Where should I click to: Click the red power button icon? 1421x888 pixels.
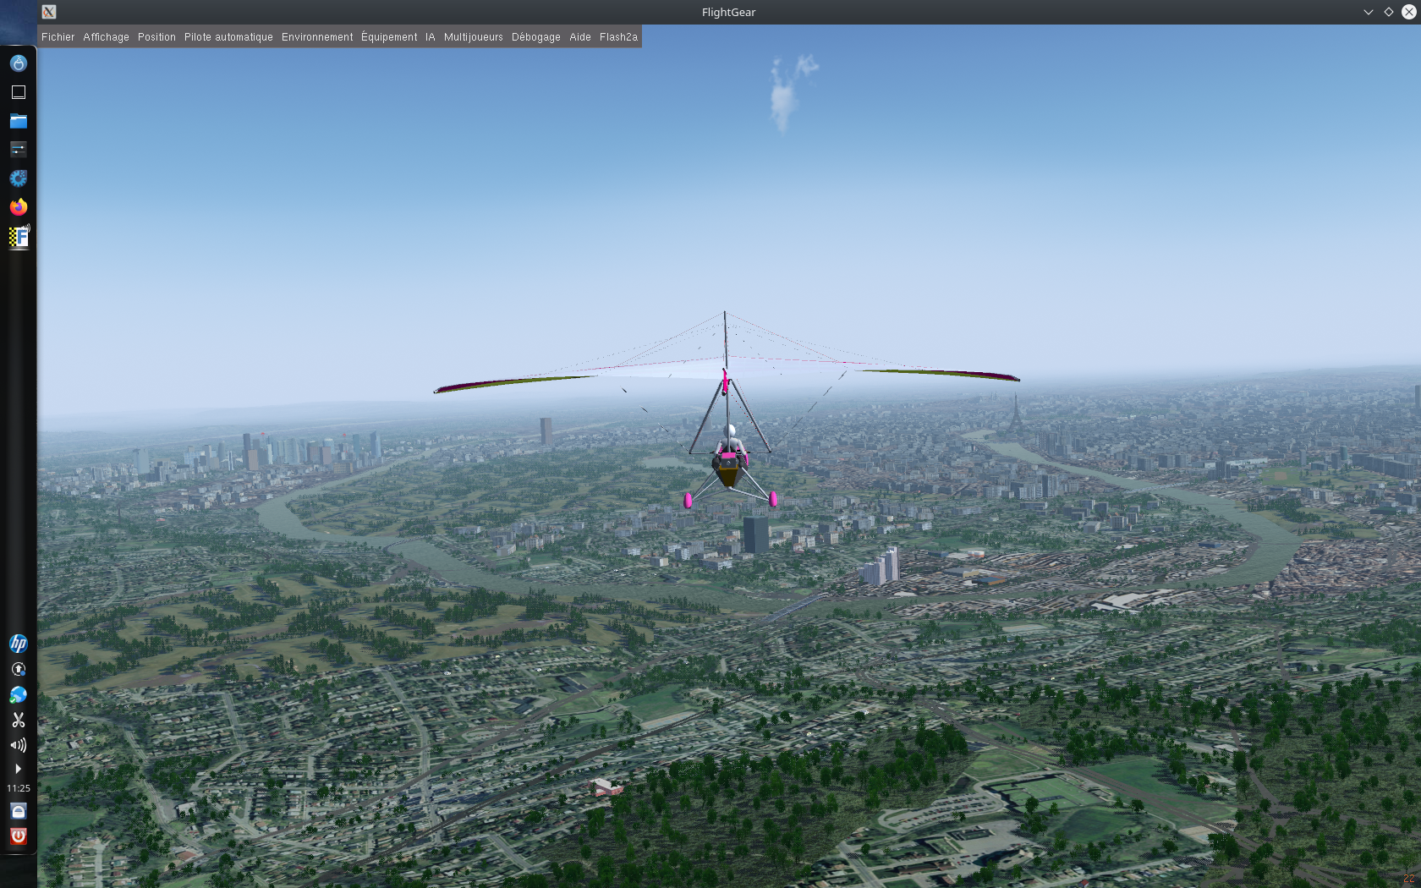[18, 836]
